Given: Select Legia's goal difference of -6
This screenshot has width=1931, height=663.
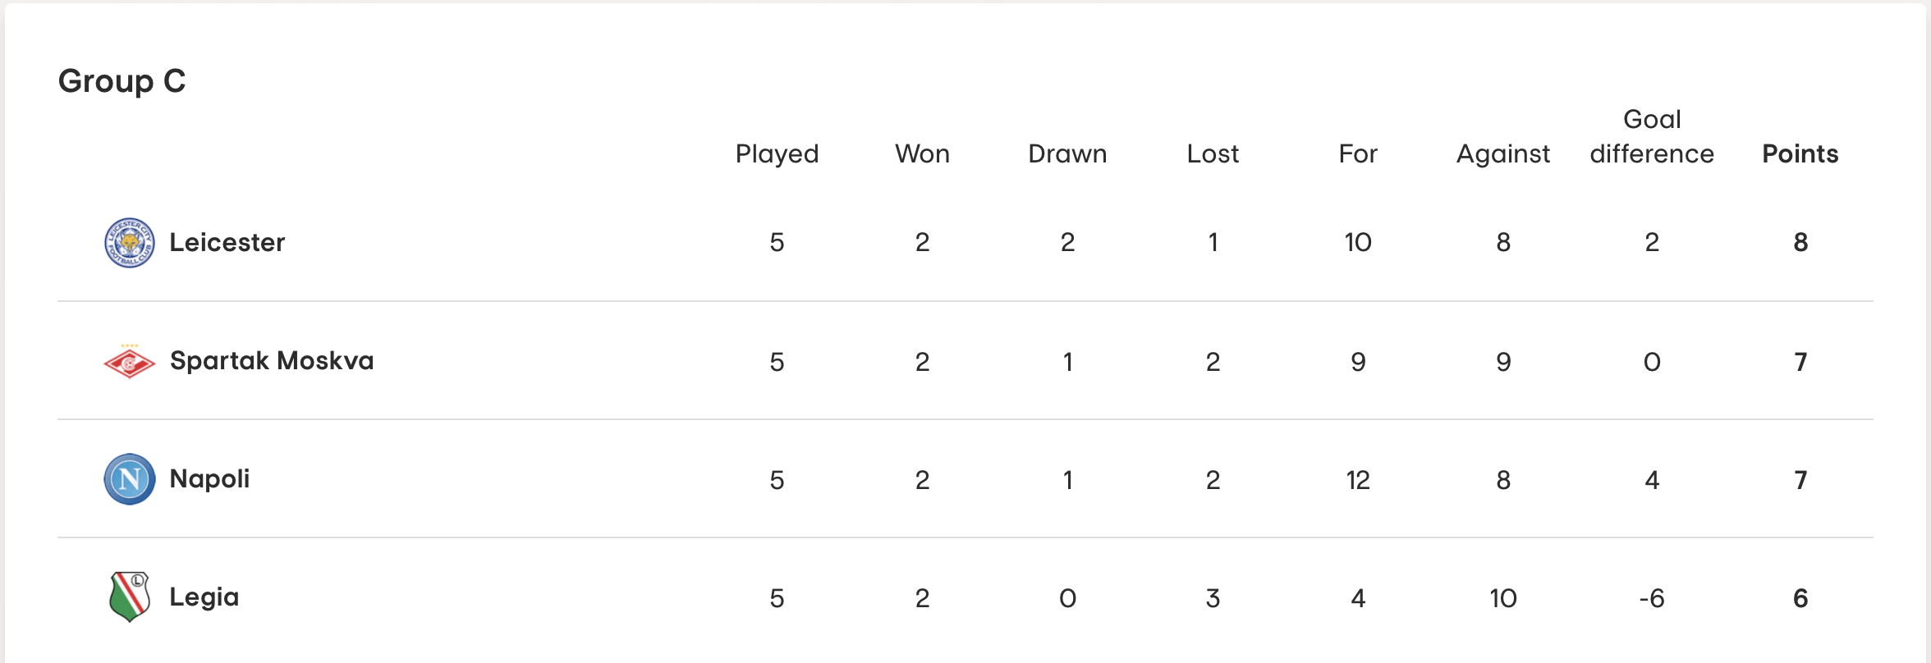Looking at the screenshot, I should click(1652, 599).
